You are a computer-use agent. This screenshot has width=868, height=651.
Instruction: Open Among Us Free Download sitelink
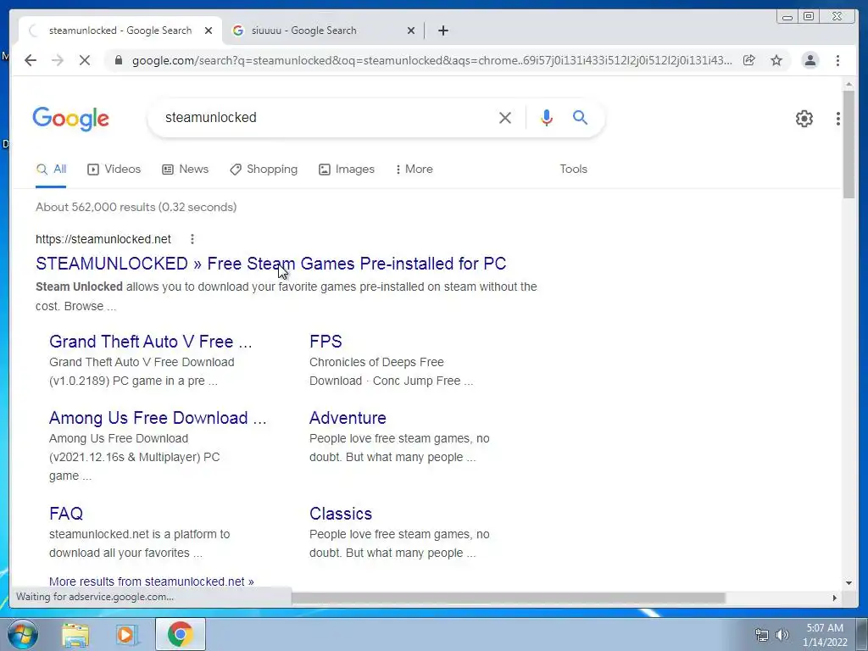158,418
